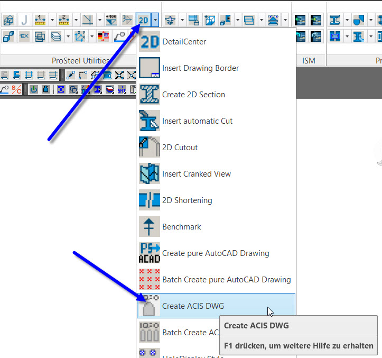This screenshot has height=358, width=382.
Task: Select 2D Cutout menu entry
Action: tap(216, 148)
